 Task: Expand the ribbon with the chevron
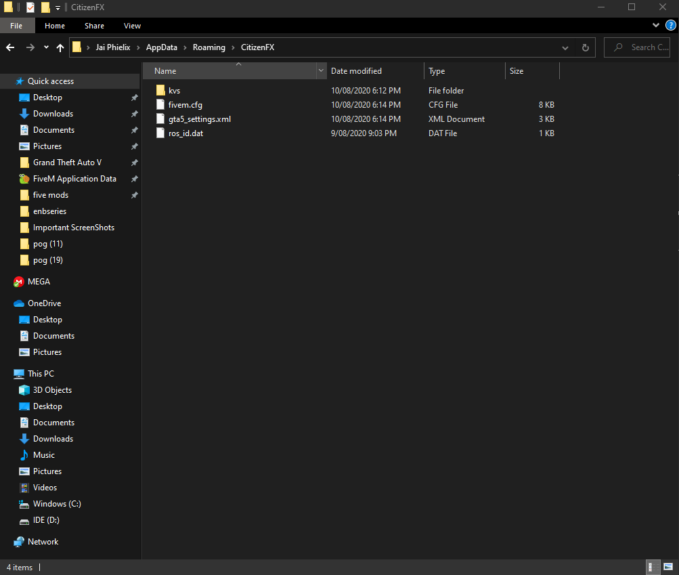(x=655, y=26)
